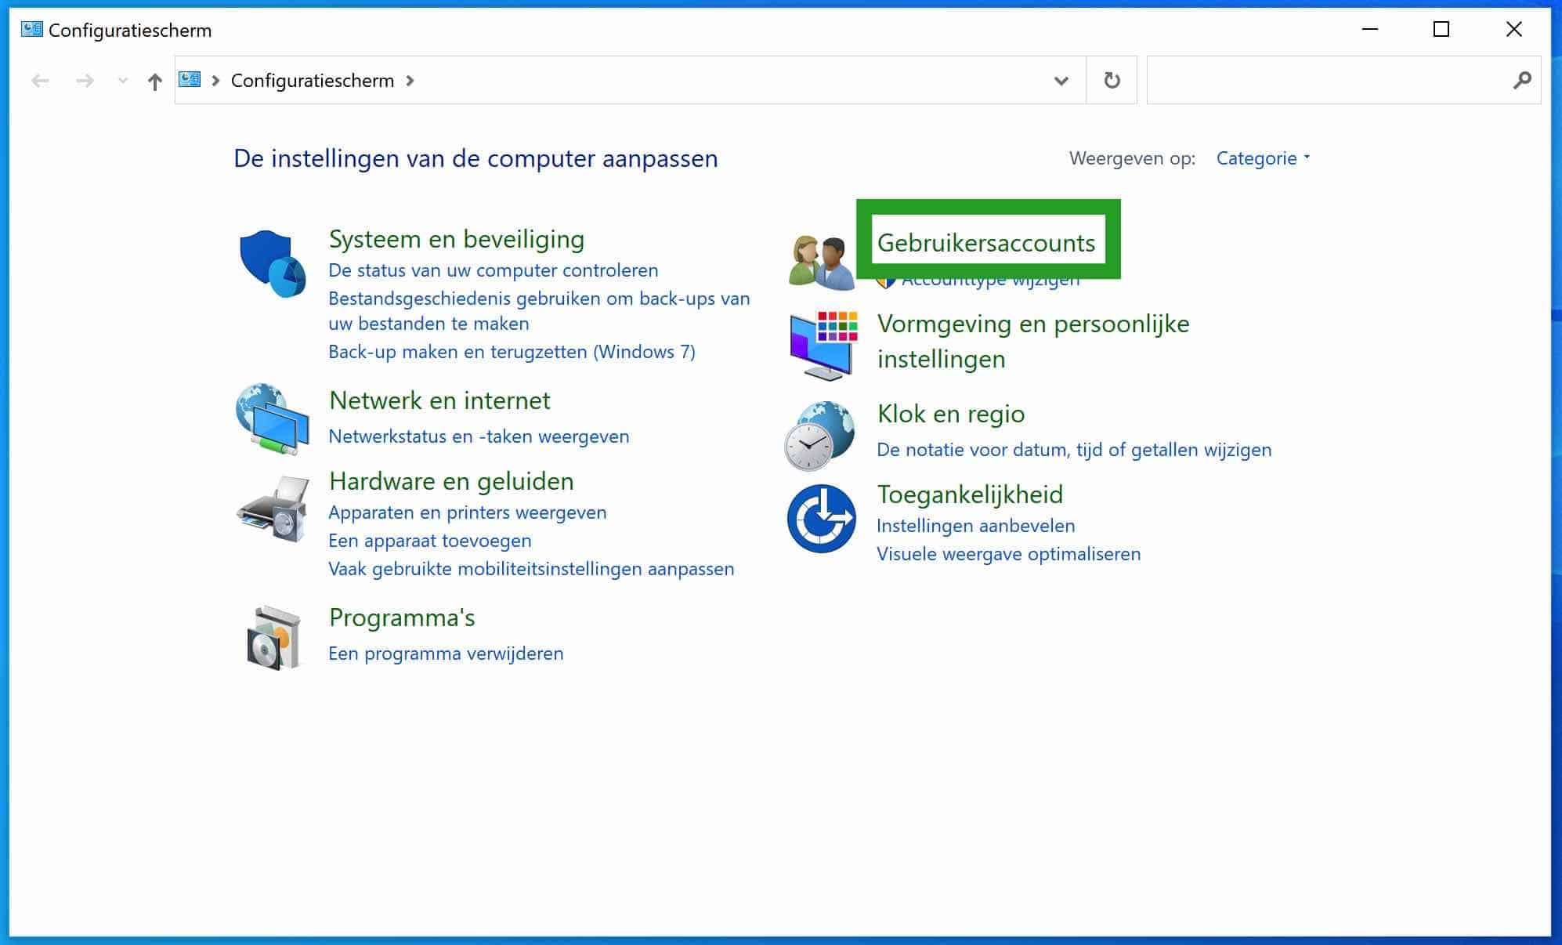Image resolution: width=1562 pixels, height=945 pixels.
Task: Open Gebruikersaccounts
Action: point(987,243)
